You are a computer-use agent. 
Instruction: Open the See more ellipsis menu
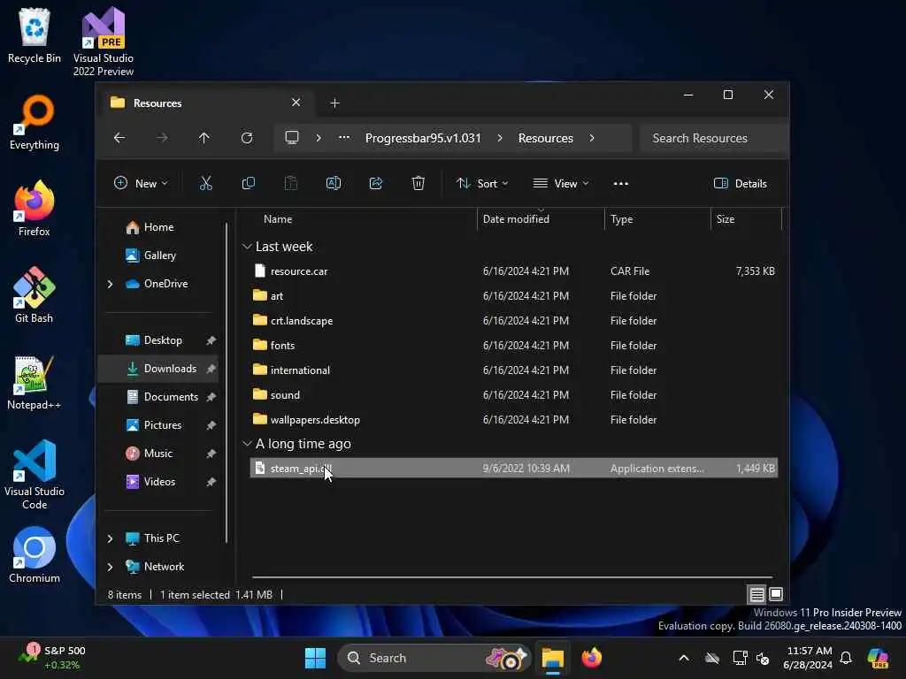coord(620,184)
